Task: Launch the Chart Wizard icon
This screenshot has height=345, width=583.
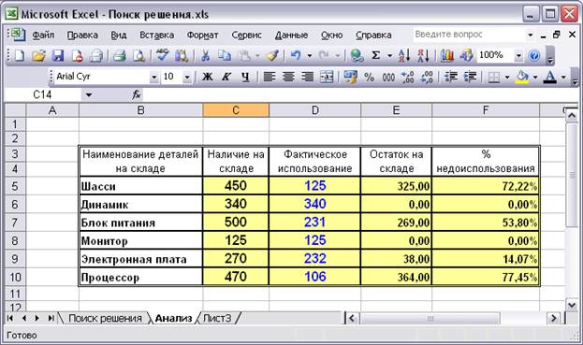Action: [x=447, y=56]
